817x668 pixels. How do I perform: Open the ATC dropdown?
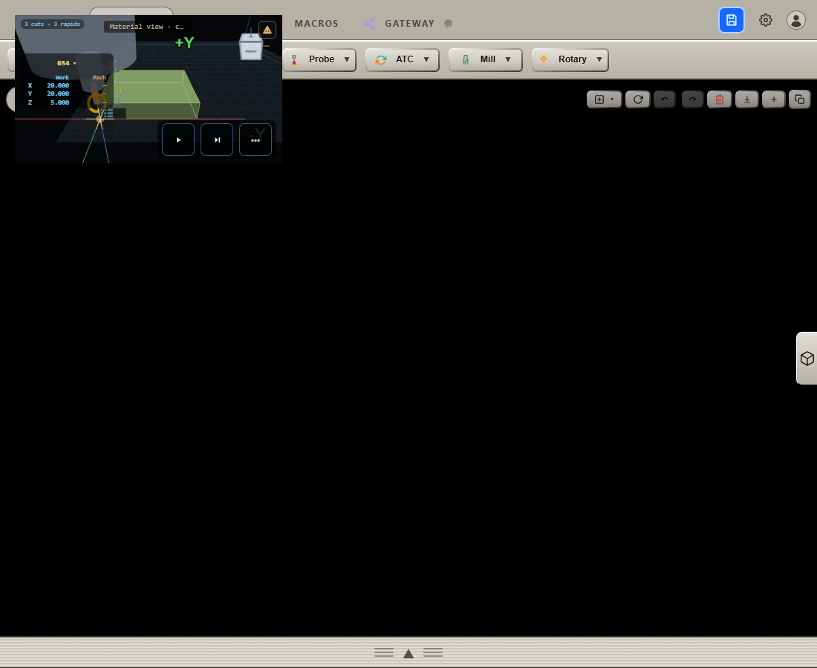click(403, 60)
